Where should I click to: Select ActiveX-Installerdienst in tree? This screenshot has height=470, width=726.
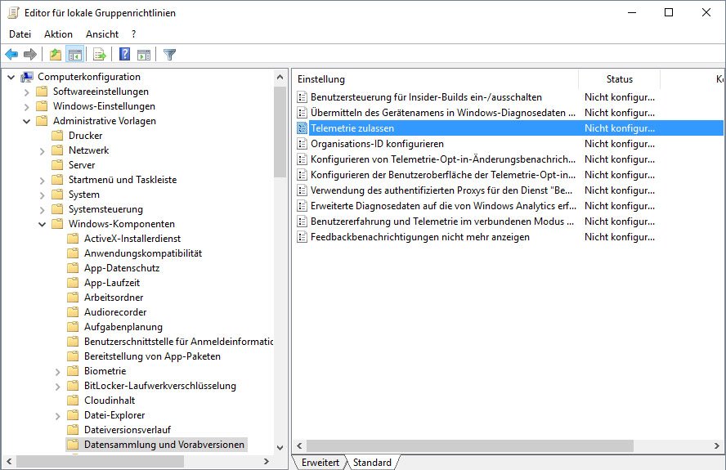[x=132, y=239]
